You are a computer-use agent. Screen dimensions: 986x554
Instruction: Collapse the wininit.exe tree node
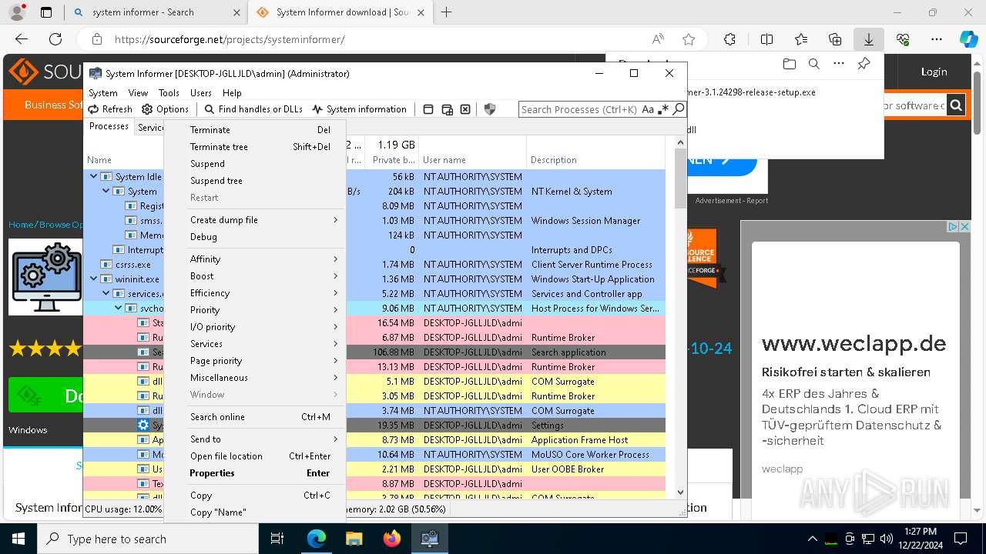click(93, 279)
